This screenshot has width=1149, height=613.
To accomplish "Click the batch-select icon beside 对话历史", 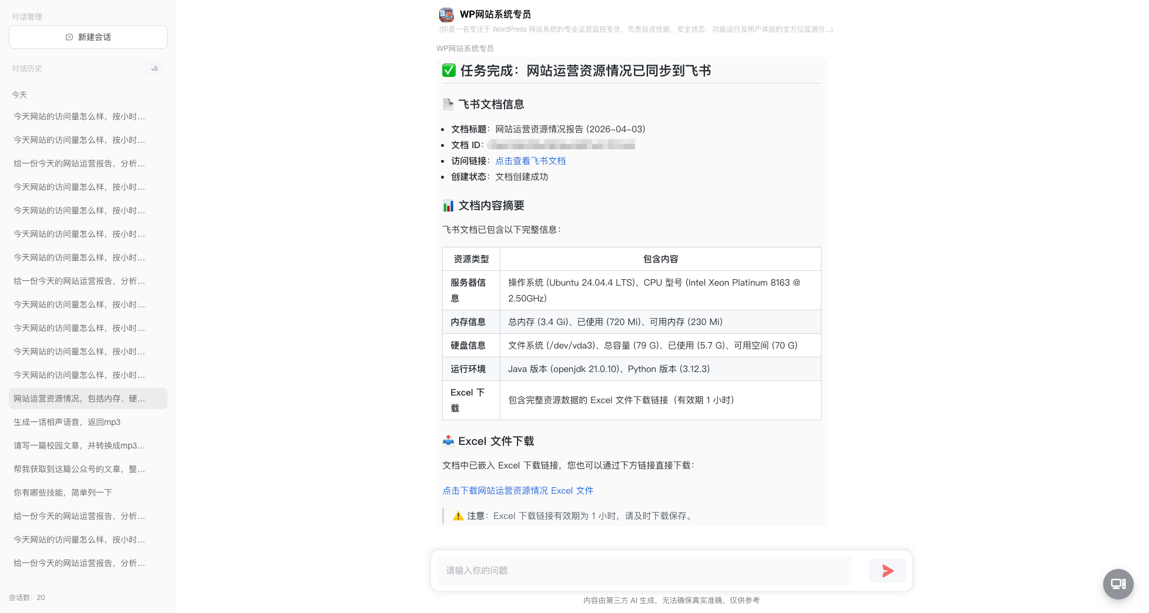I will click(x=155, y=69).
